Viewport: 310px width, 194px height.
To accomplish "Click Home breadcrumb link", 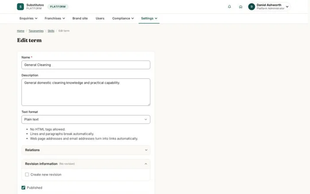I will click(x=20, y=31).
